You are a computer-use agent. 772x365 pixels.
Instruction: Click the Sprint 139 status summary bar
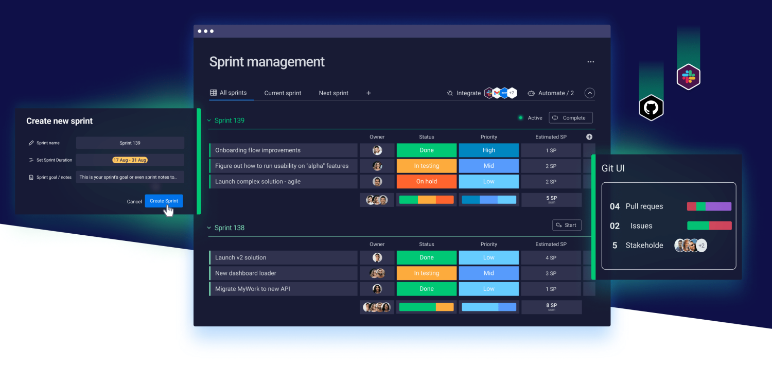[427, 200]
